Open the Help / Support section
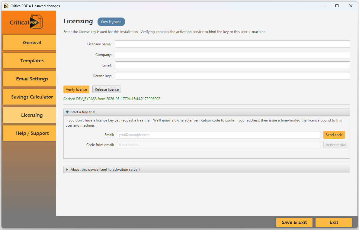The width and height of the screenshot is (359, 230). coord(29,133)
